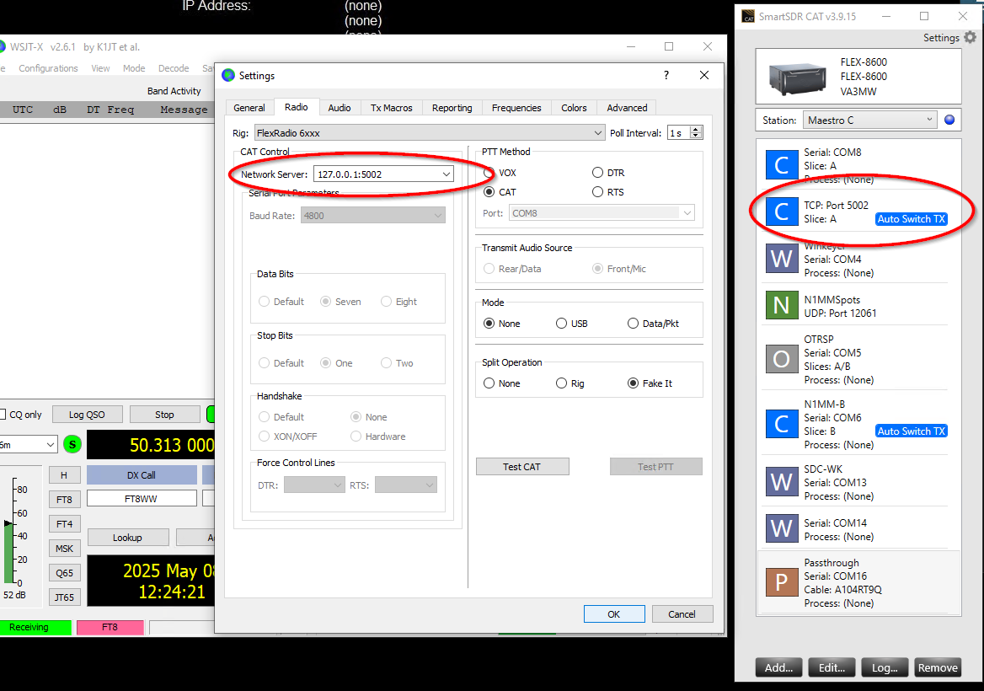Switch to the Frequencies tab
984x691 pixels.
click(516, 108)
